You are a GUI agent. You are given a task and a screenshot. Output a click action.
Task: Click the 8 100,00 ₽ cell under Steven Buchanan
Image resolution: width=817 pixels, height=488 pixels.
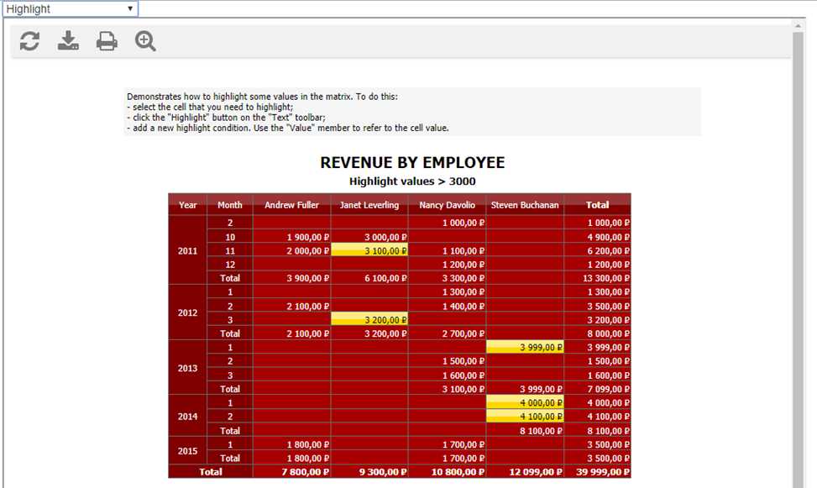click(525, 431)
